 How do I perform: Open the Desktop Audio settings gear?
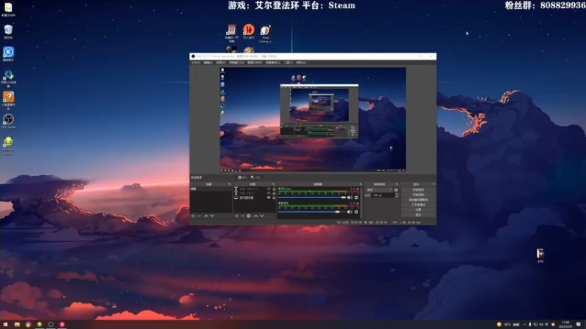pos(356,212)
